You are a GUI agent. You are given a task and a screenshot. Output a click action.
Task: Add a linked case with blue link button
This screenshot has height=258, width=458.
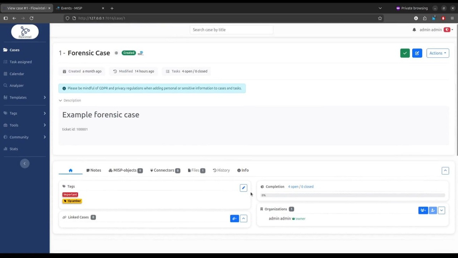coord(234,219)
